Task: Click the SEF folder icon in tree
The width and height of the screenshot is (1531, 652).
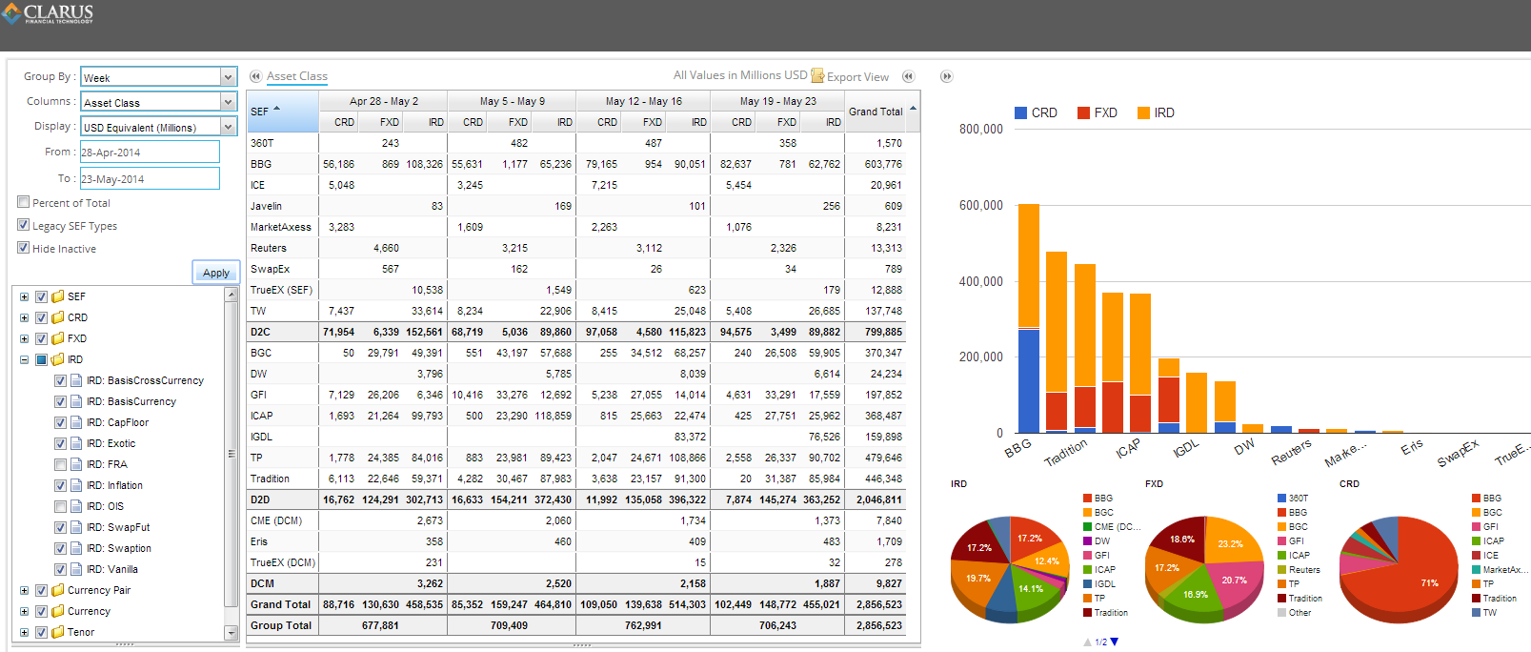Action: 58,296
